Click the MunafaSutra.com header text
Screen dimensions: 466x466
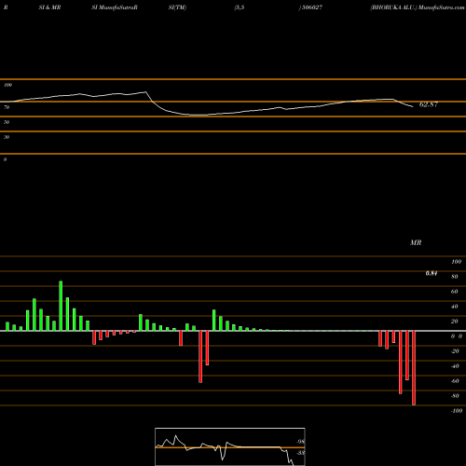click(442, 7)
